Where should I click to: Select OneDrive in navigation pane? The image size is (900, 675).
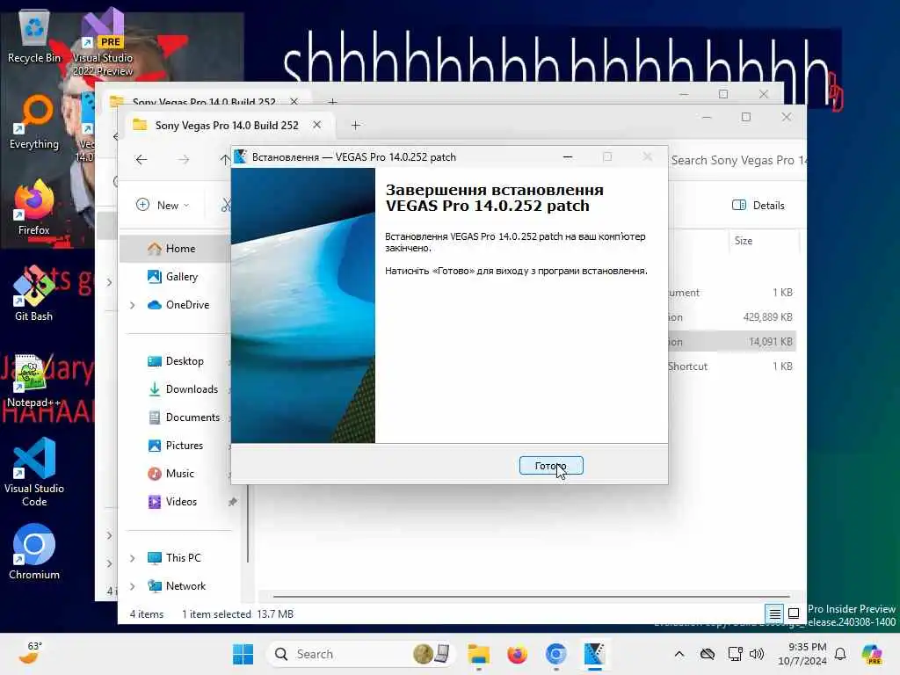(179, 305)
